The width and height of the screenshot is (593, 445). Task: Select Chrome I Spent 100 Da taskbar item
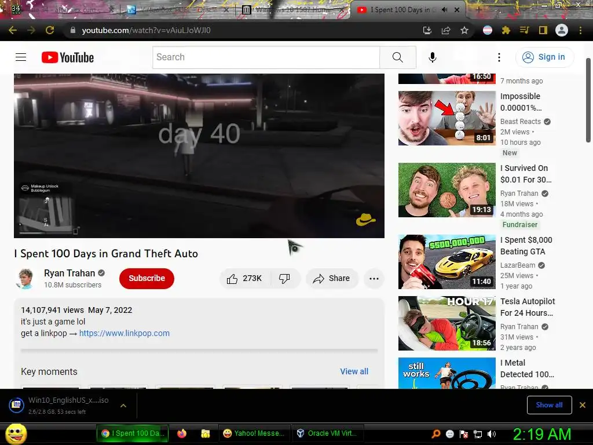click(x=133, y=433)
